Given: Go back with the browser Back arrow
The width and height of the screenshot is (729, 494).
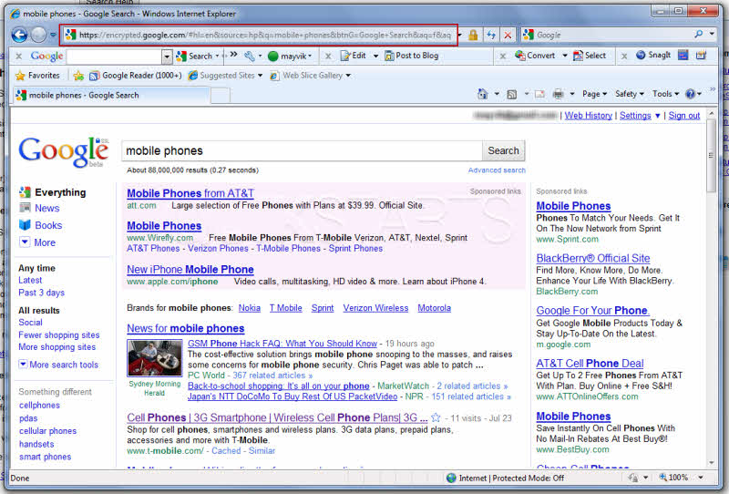Looking at the screenshot, I should pos(19,35).
